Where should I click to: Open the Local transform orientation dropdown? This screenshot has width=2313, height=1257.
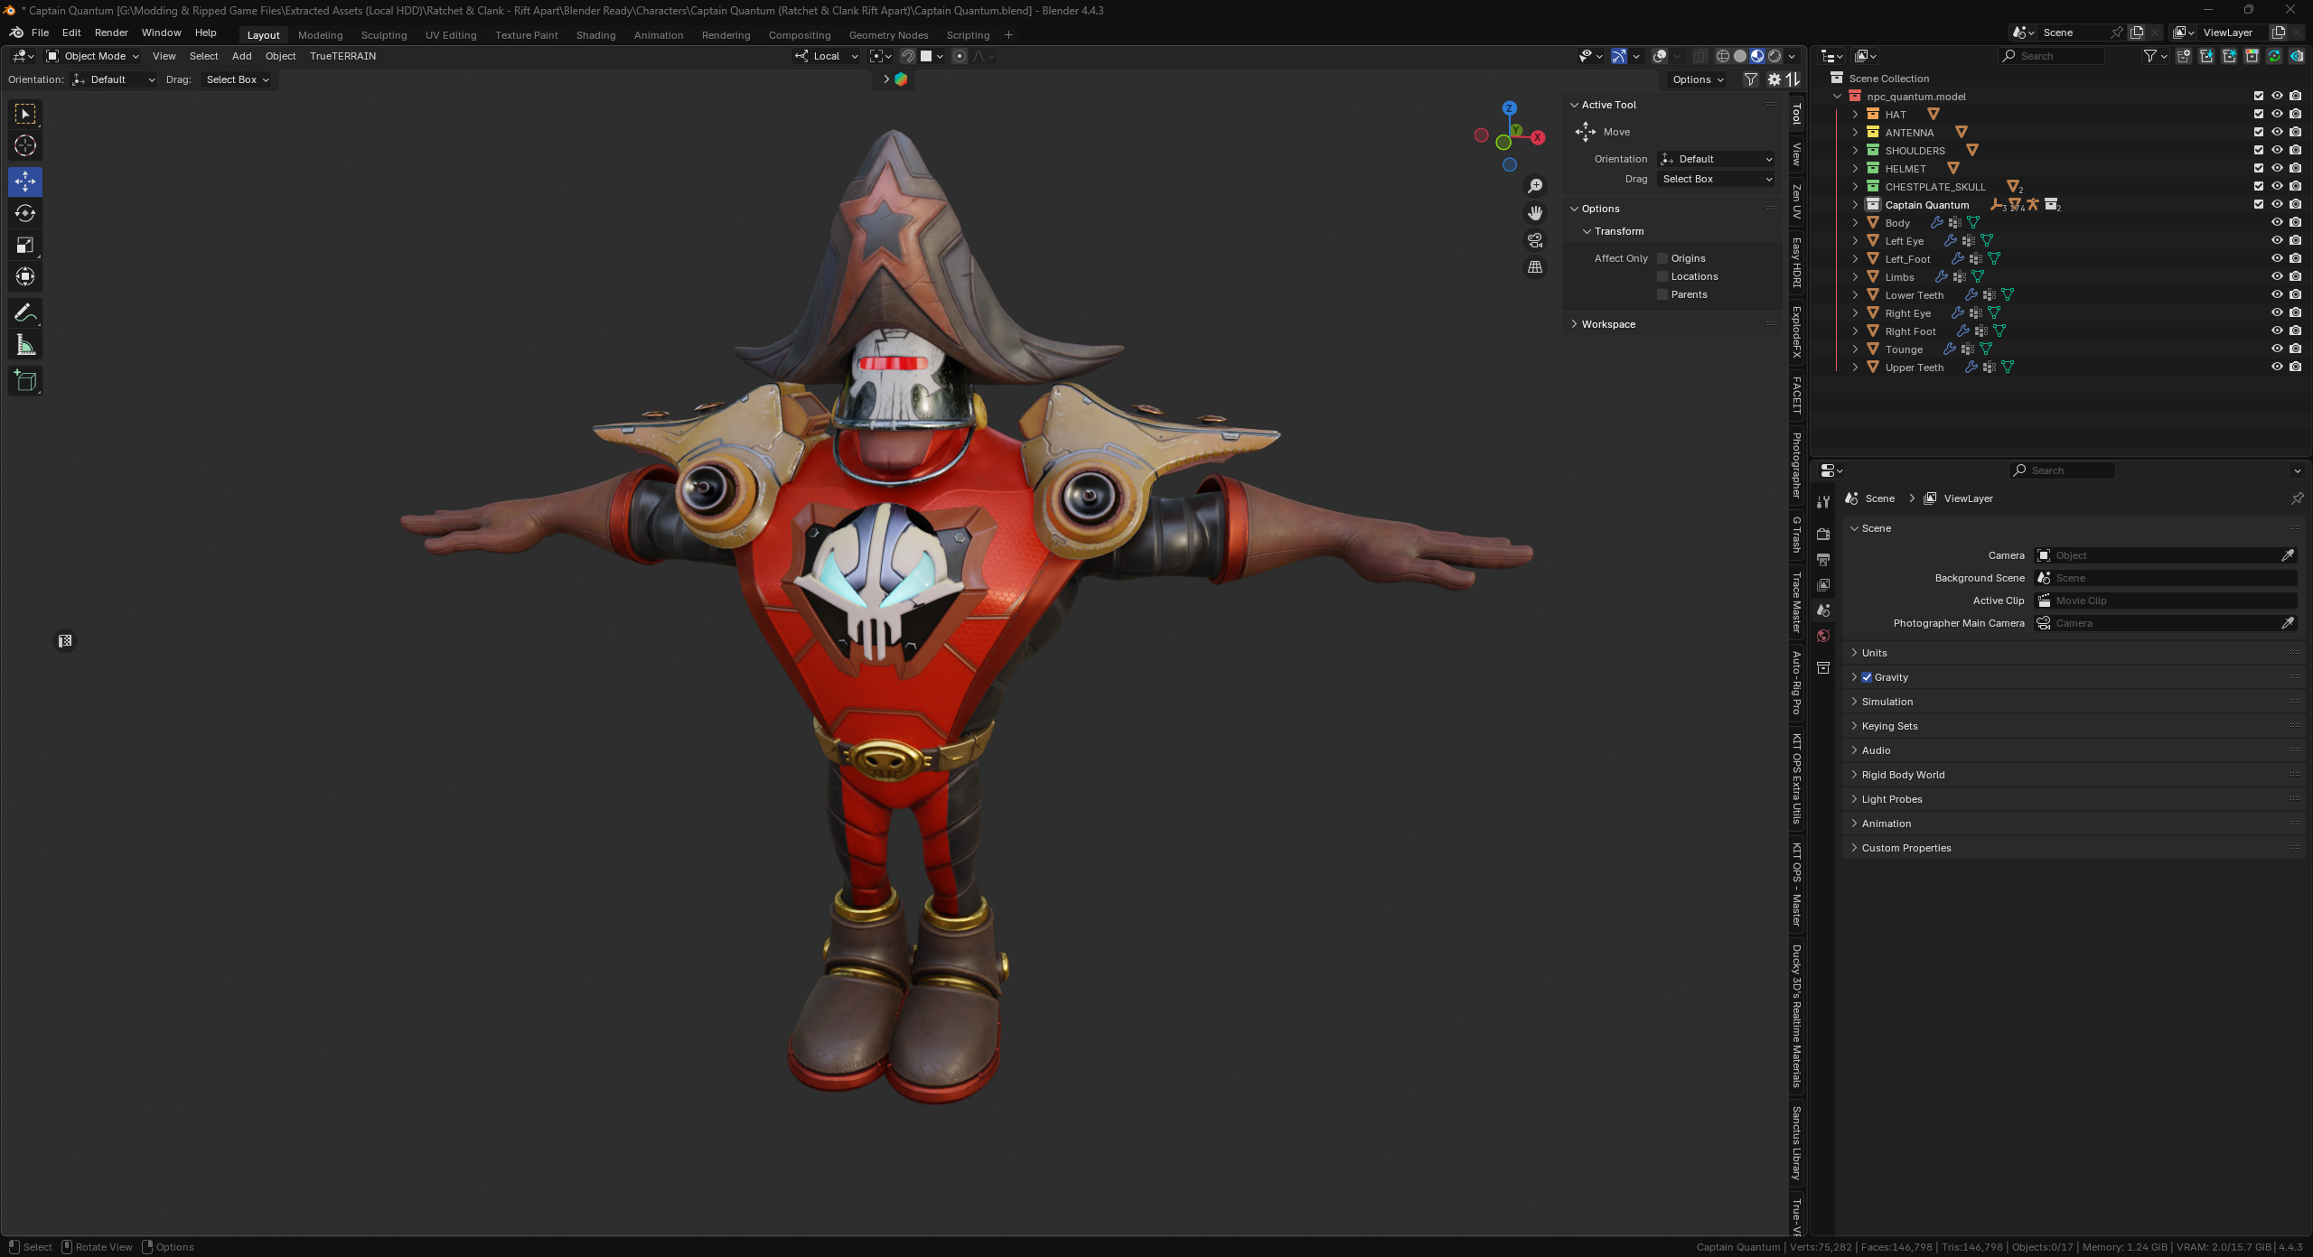pos(827,56)
